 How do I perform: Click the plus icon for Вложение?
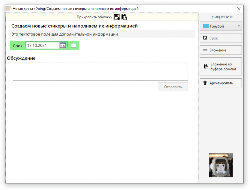[x=205, y=50]
